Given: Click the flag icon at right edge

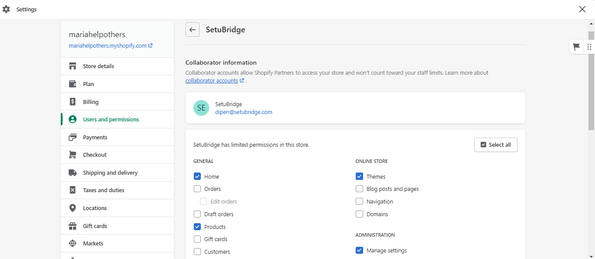Looking at the screenshot, I should (577, 47).
